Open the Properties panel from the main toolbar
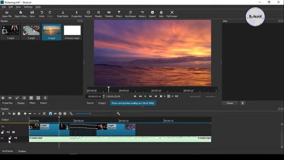This screenshot has width=284, height=160. pos(76,14)
